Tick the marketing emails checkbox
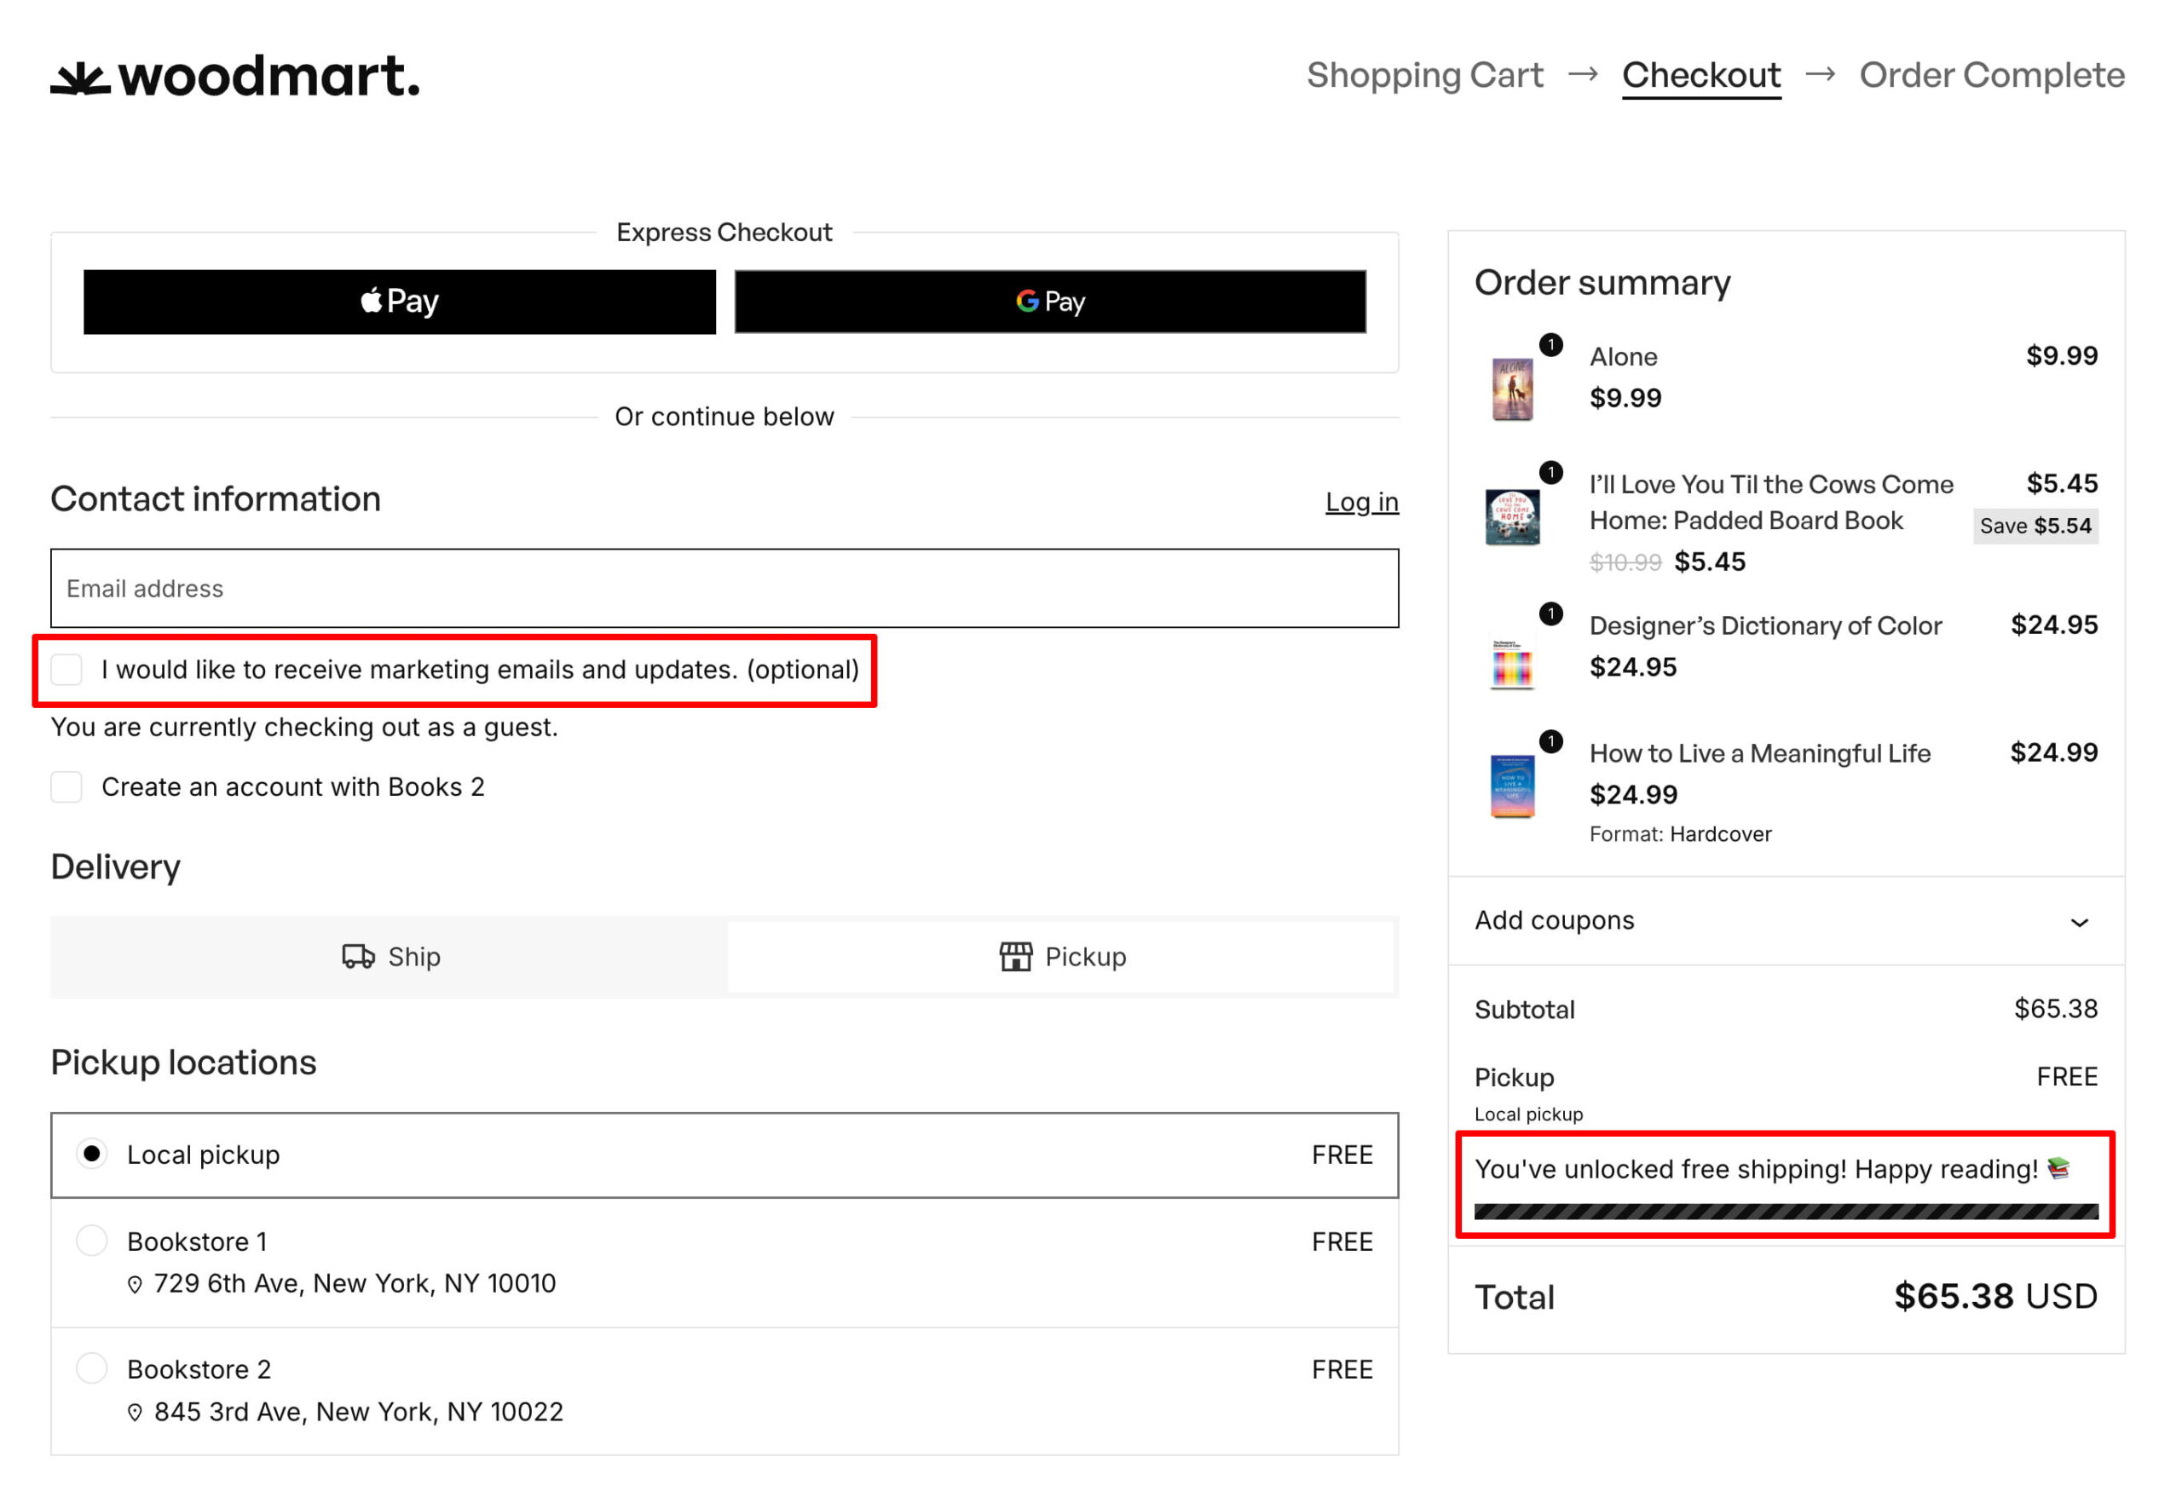This screenshot has height=1503, width=2182. tap(66, 670)
